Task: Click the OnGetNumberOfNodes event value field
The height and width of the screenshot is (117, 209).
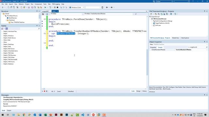Action: [x=191, y=50]
